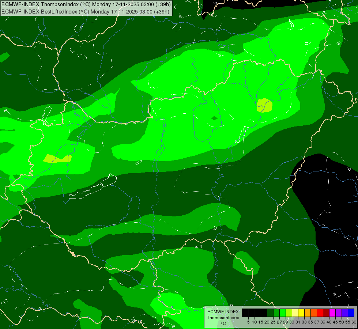The height and width of the screenshot is (329, 358).
Task: Click the pure yellow 31–33 legend swatch
Action: pyautogui.click(x=301, y=313)
